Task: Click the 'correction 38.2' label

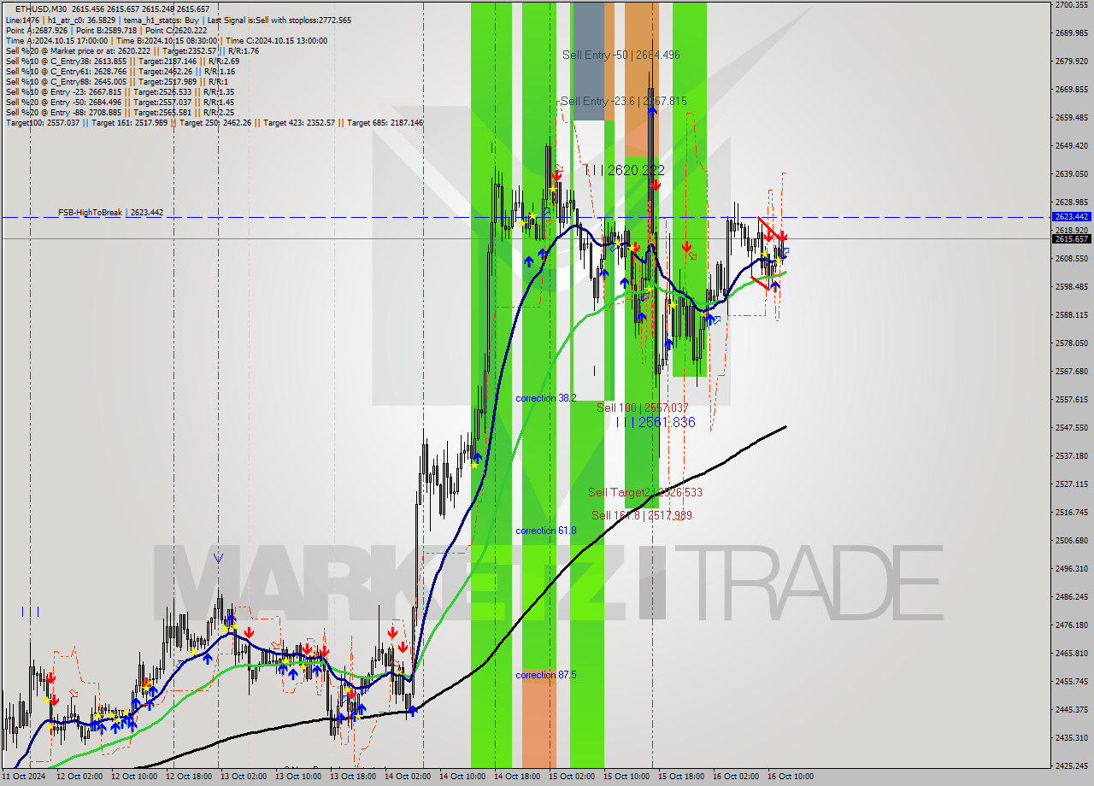Action: (546, 398)
